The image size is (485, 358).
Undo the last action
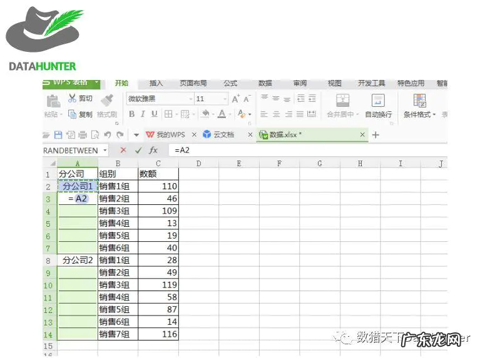coord(108,135)
